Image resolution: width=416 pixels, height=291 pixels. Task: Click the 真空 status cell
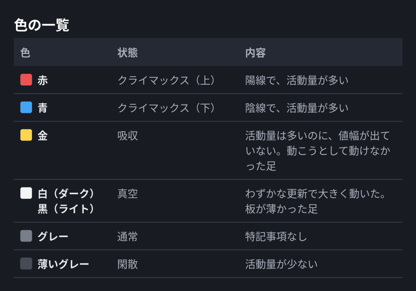(128, 194)
